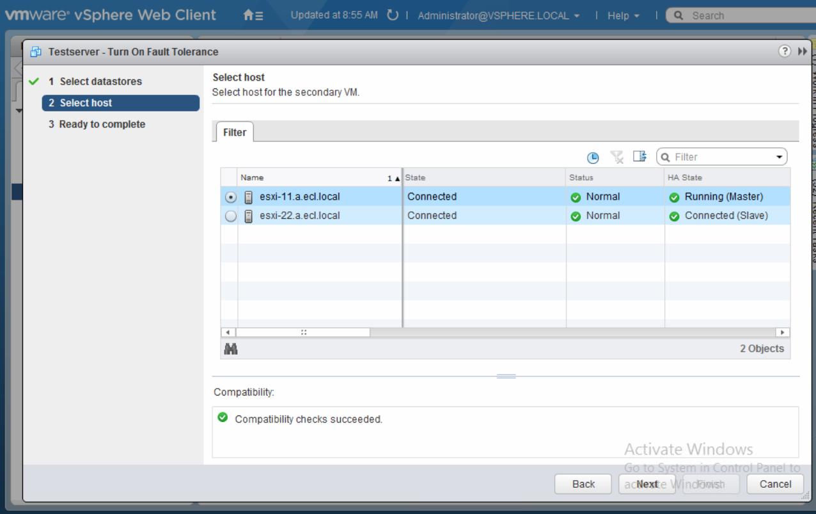816x514 pixels.
Task: Click green Normal status icon for esxi-11
Action: pyautogui.click(x=576, y=197)
